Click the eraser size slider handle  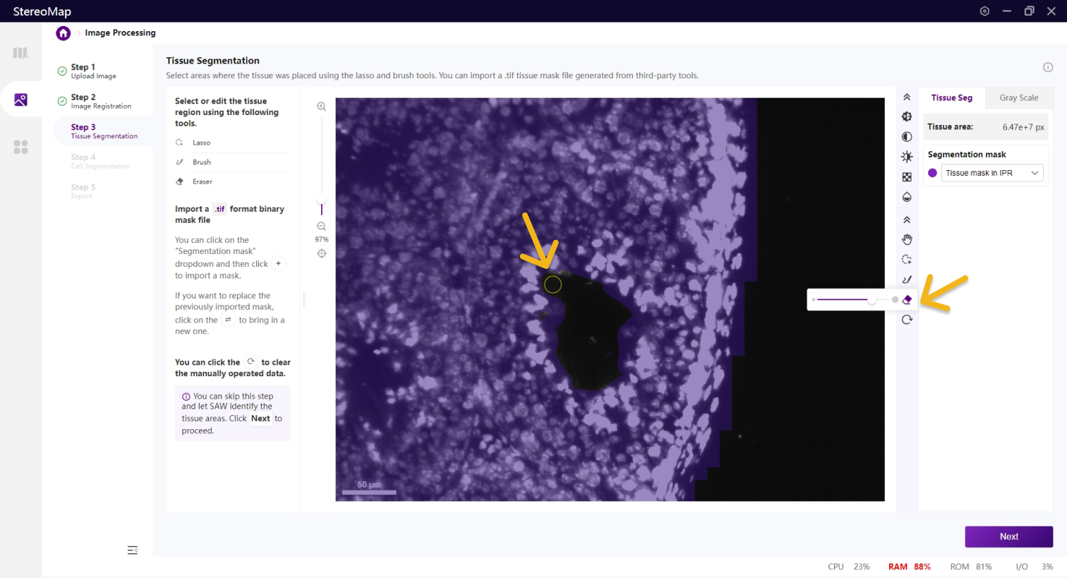click(873, 300)
